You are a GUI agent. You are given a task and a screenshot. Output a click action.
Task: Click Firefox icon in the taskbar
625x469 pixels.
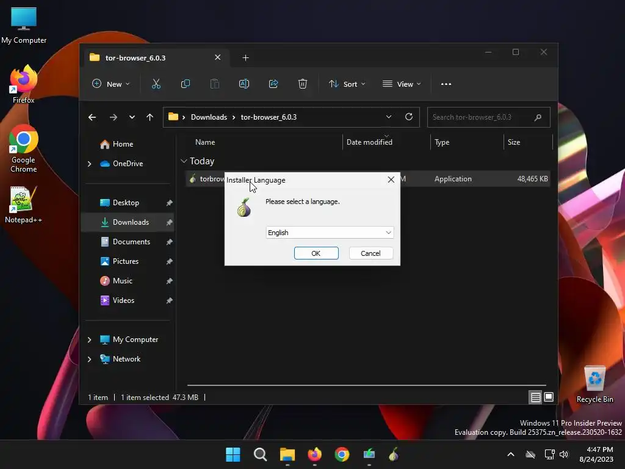tap(314, 454)
